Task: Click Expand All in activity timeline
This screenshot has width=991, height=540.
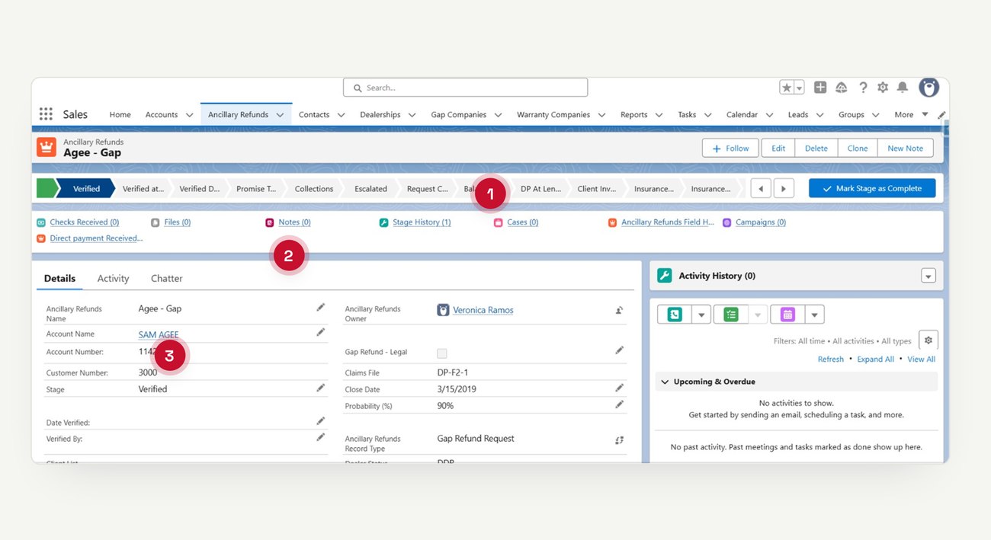Action: [x=875, y=359]
